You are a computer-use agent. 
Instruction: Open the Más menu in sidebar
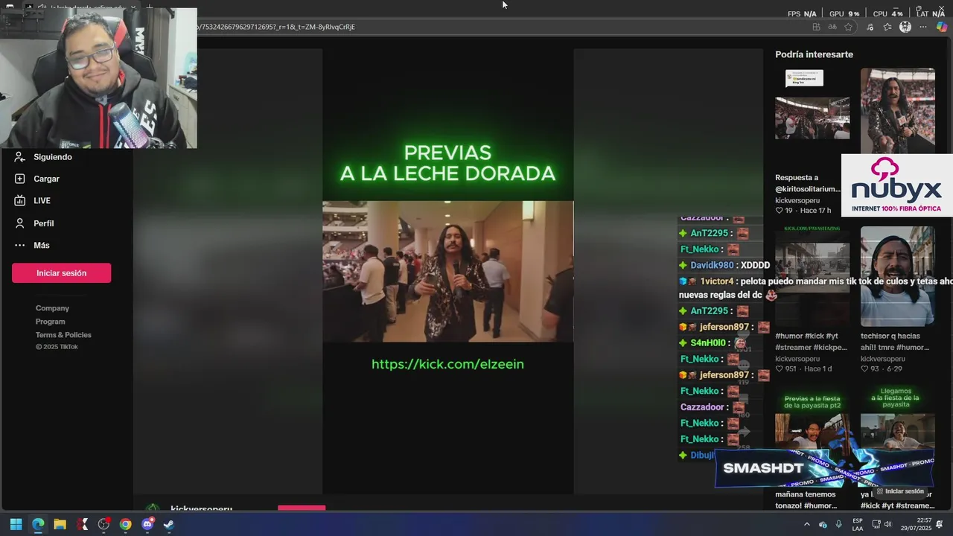click(32, 245)
